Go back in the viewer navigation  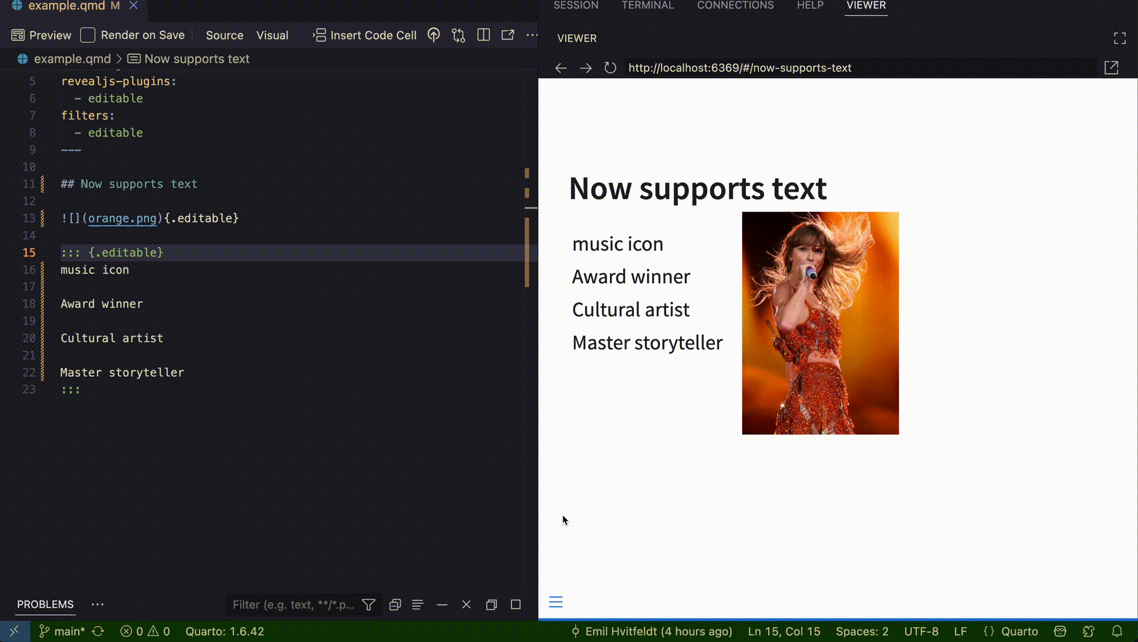[561, 68]
